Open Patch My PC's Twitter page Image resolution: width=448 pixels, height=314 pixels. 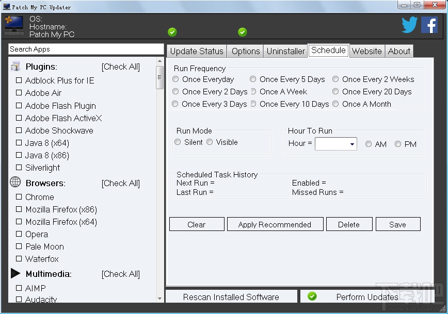pos(409,24)
